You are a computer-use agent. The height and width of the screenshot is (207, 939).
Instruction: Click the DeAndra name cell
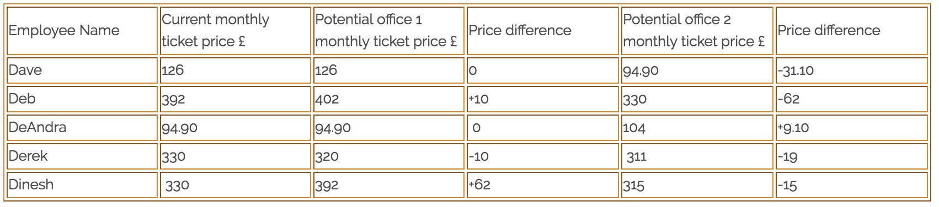click(82, 128)
